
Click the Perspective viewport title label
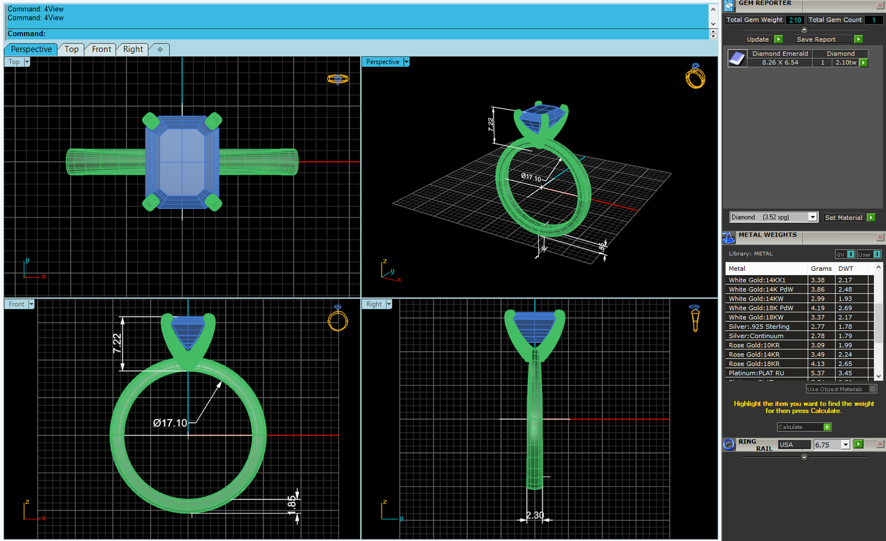click(x=383, y=62)
